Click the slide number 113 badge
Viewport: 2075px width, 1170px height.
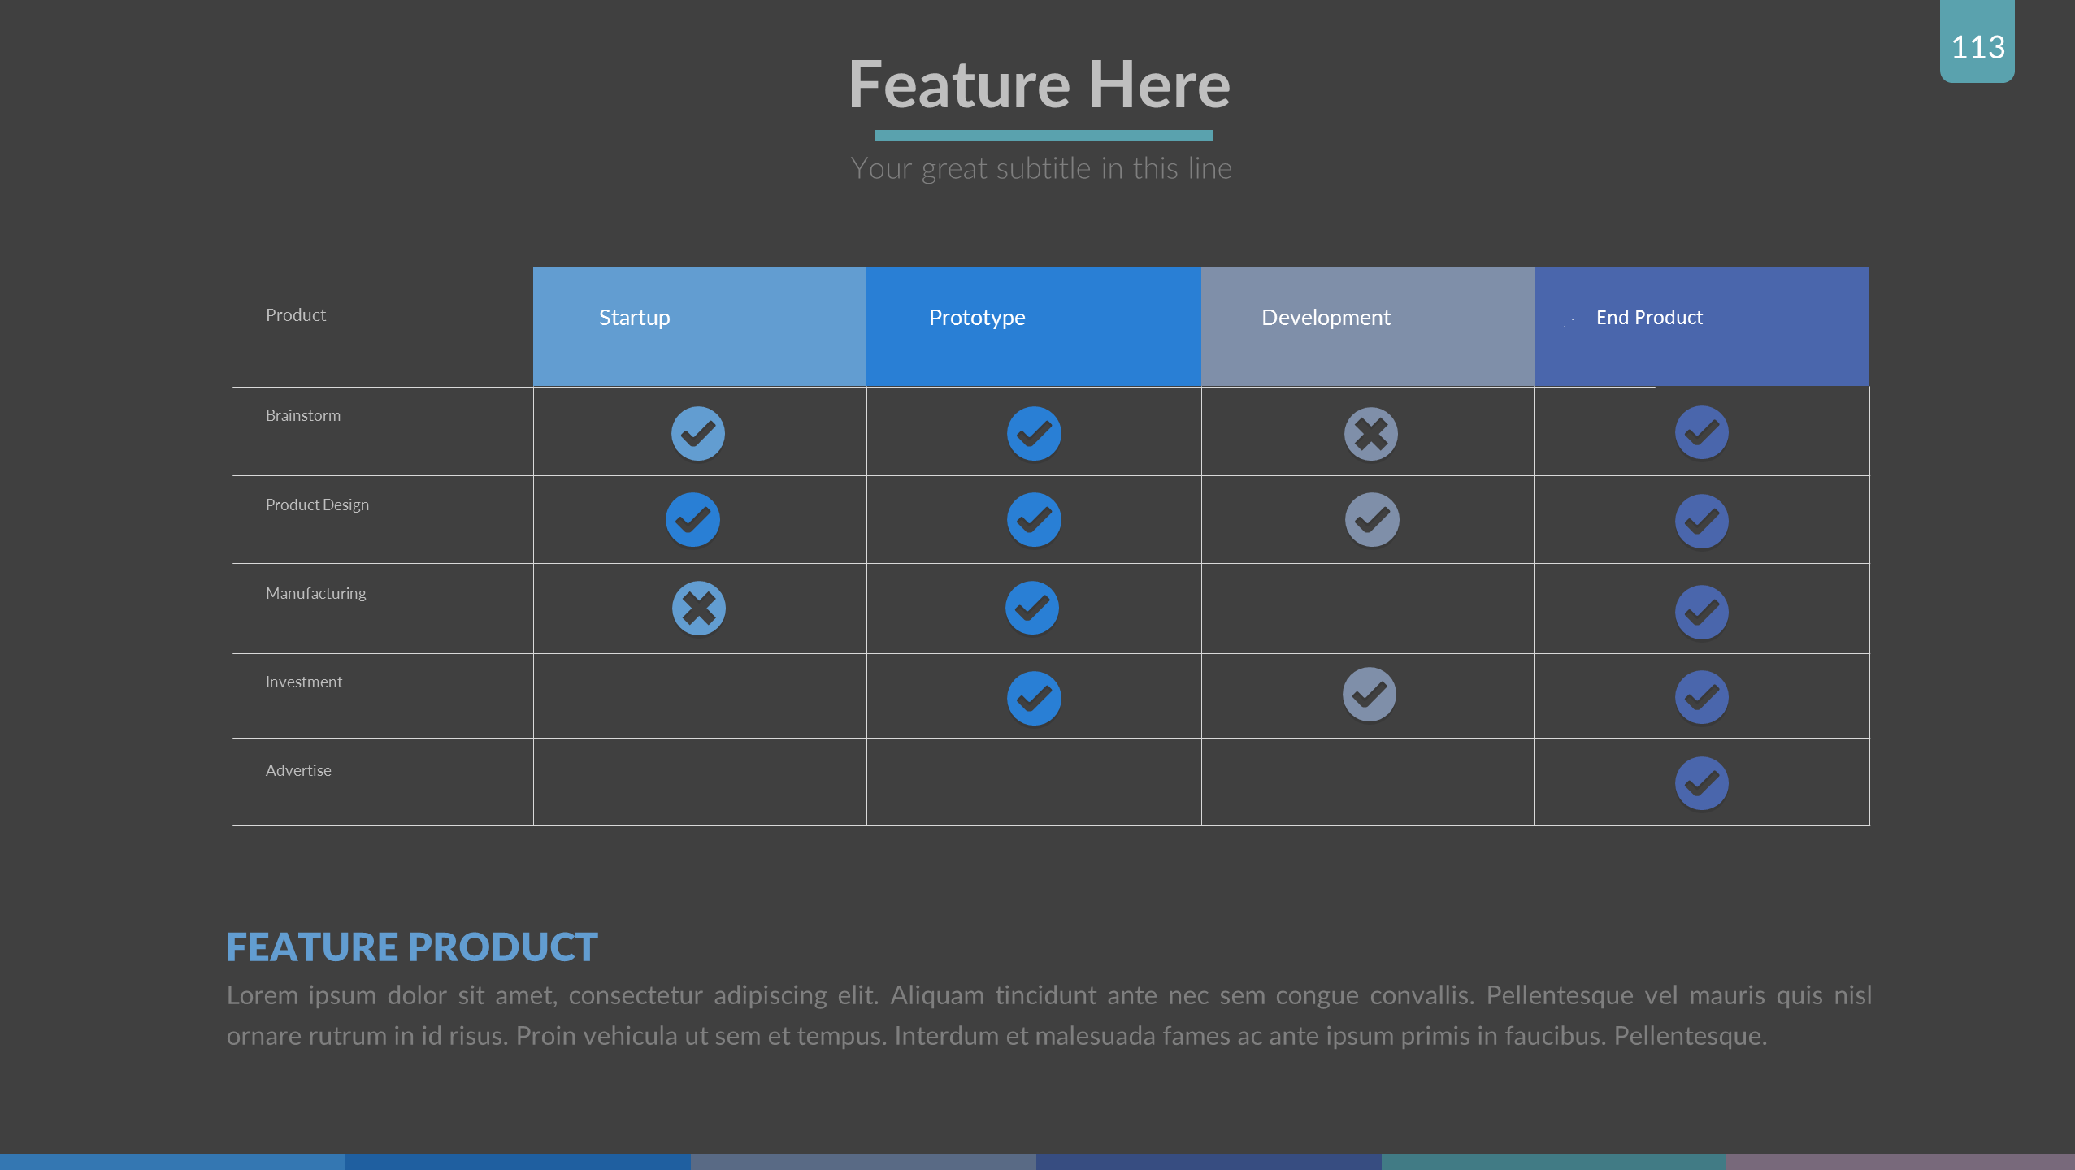point(1977,46)
